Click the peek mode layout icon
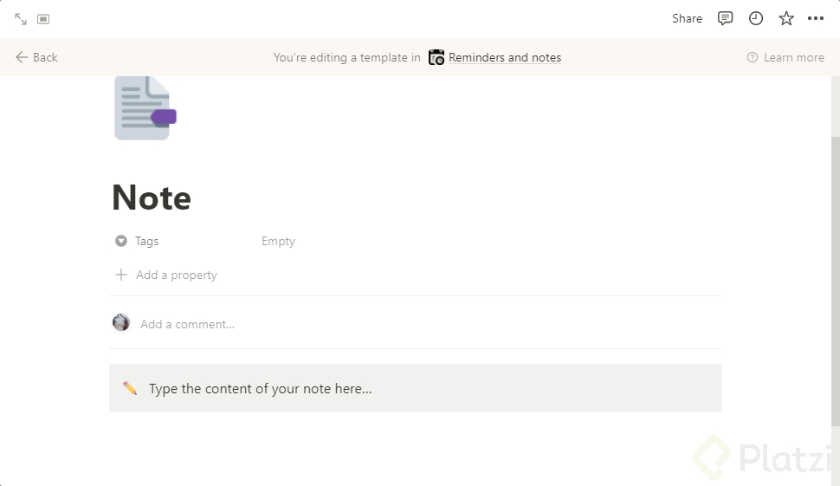 43,18
